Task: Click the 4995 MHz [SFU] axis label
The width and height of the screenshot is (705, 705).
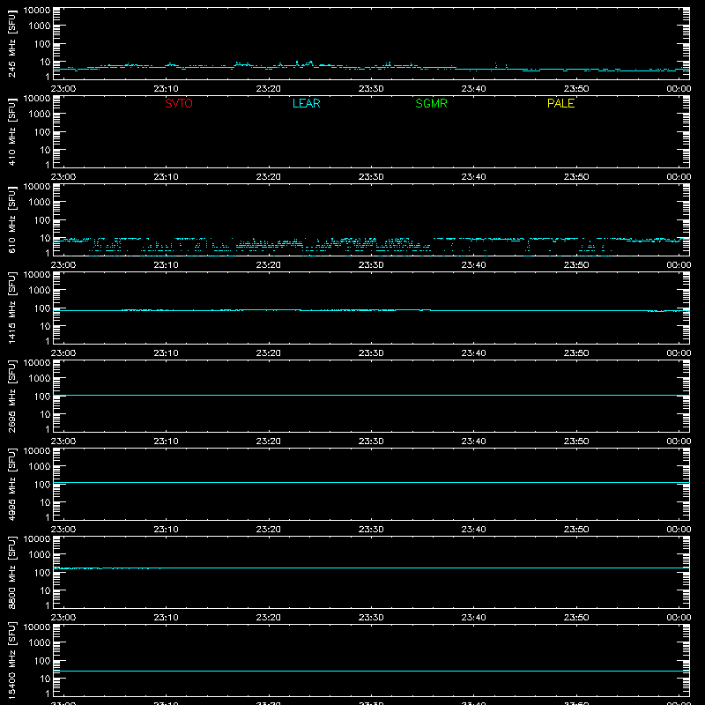Action: click(x=12, y=484)
